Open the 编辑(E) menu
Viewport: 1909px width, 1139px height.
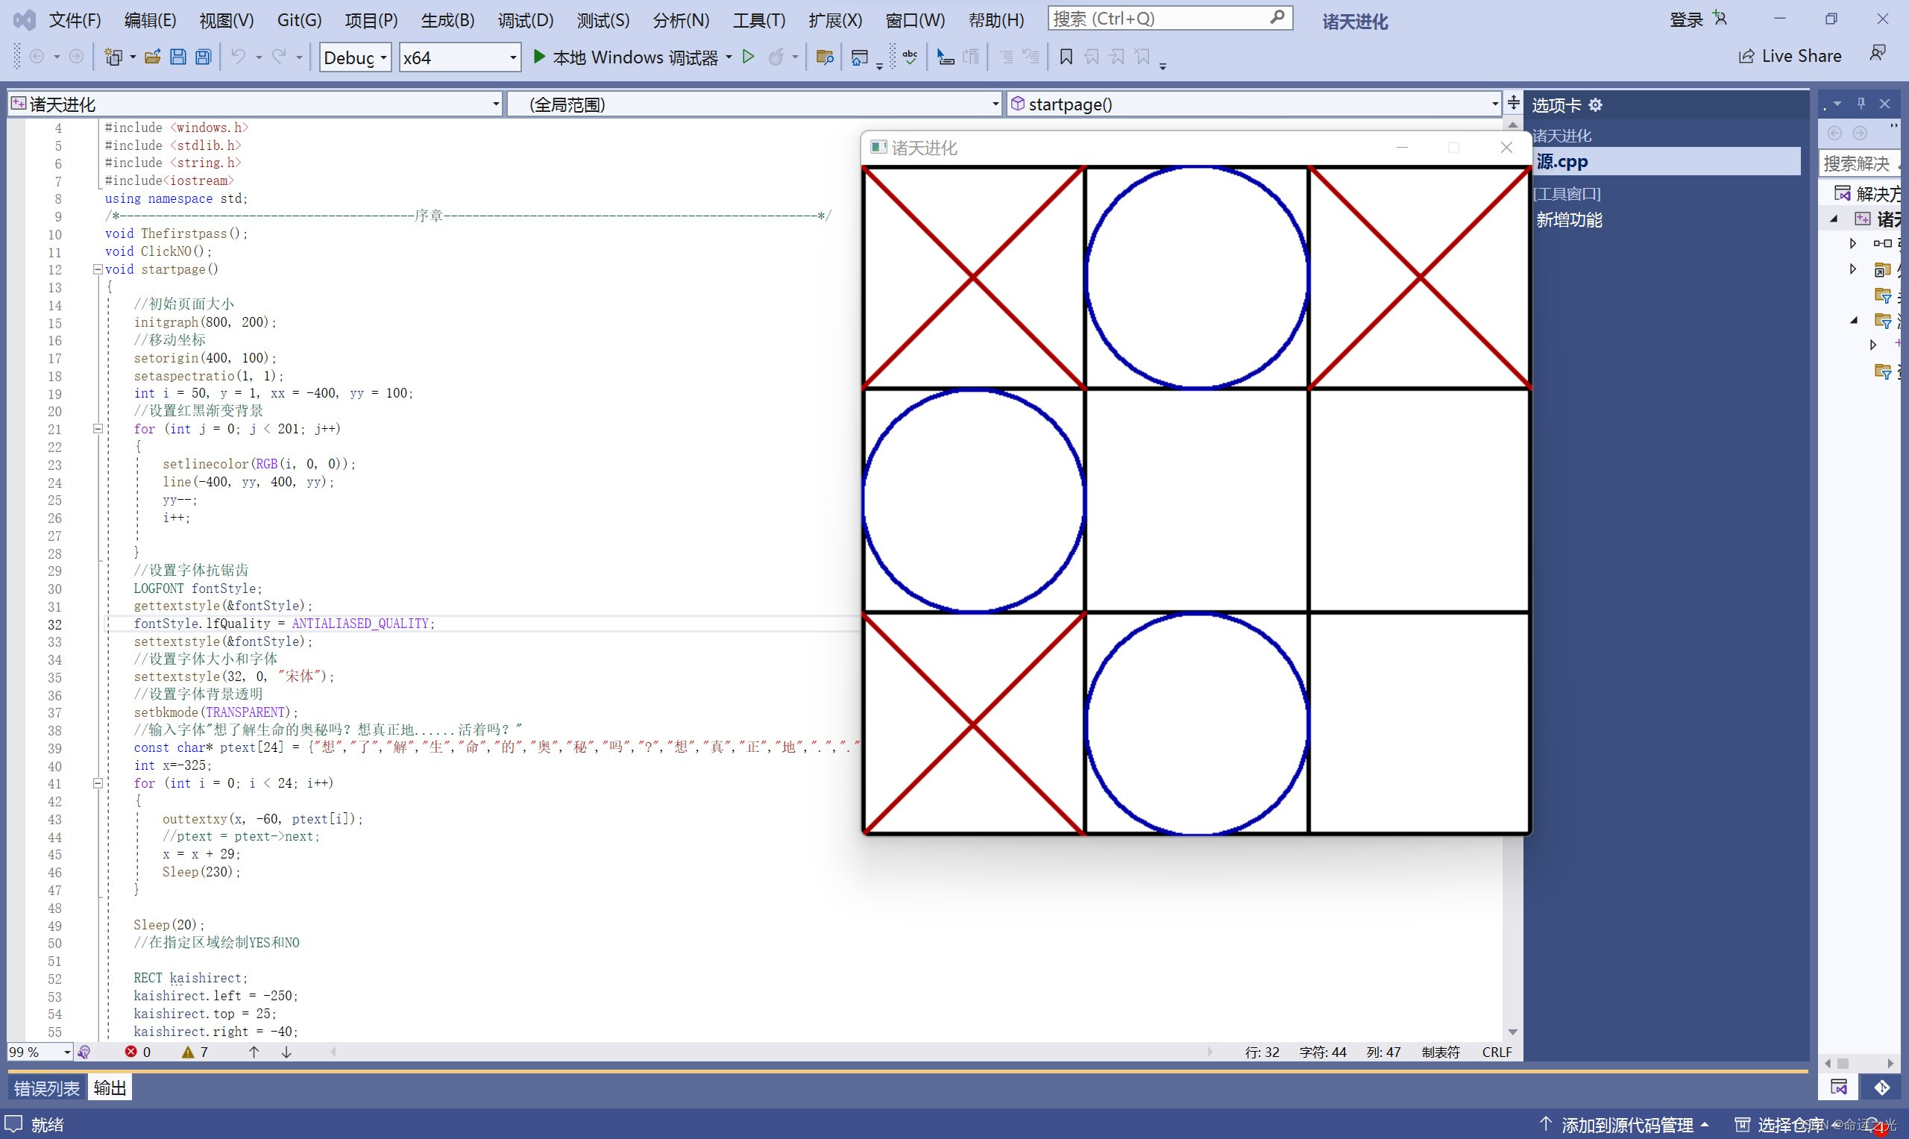[150, 20]
